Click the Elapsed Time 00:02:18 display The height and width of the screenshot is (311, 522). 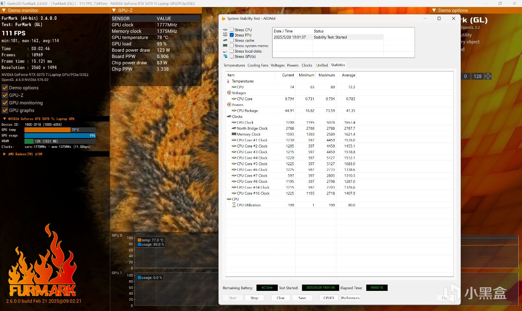[x=377, y=288]
